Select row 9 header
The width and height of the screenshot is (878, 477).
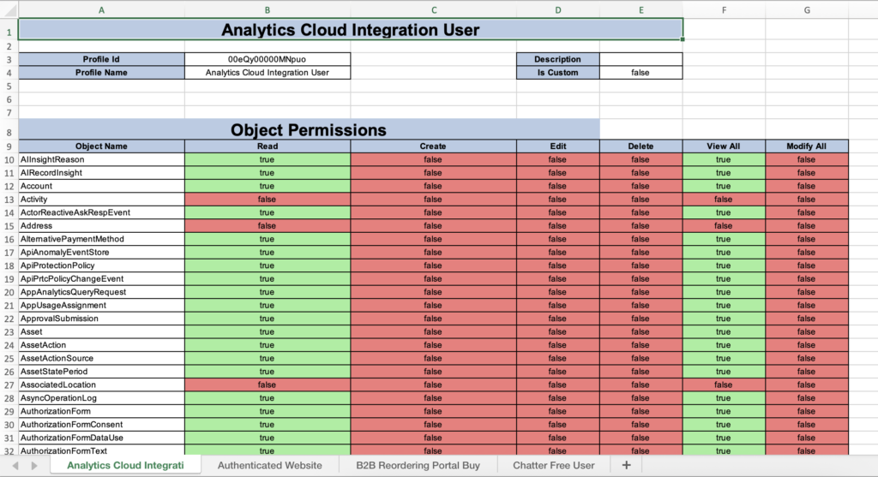9,146
